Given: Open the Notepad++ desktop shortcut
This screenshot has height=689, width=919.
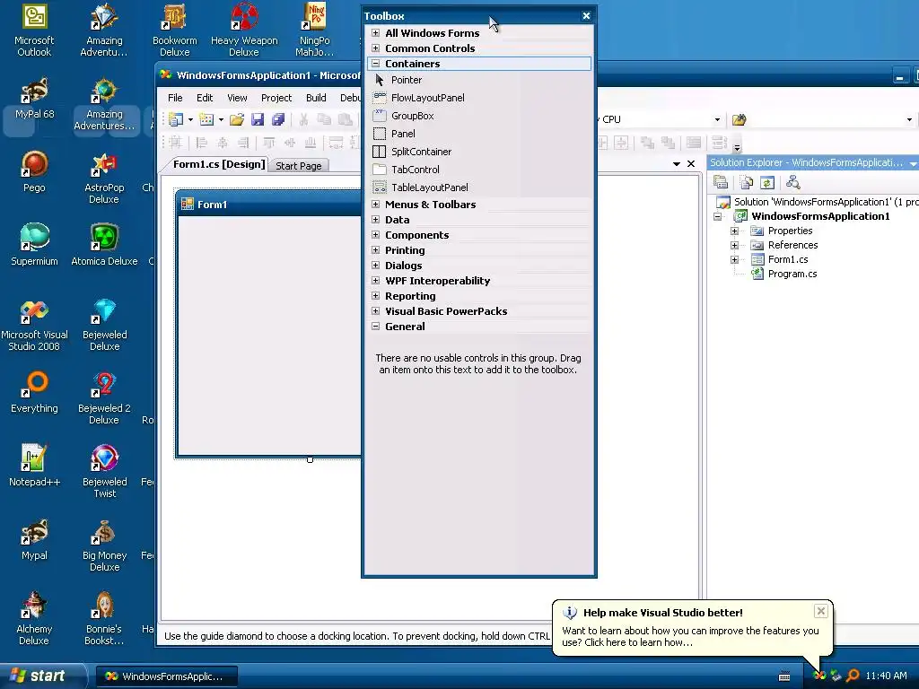Looking at the screenshot, I should point(34,466).
